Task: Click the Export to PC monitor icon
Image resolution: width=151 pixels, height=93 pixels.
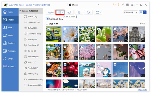Action: pos(69,12)
